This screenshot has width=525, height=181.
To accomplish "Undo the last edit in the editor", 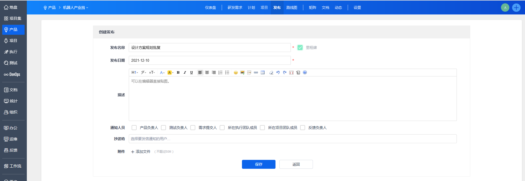I will [278, 73].
